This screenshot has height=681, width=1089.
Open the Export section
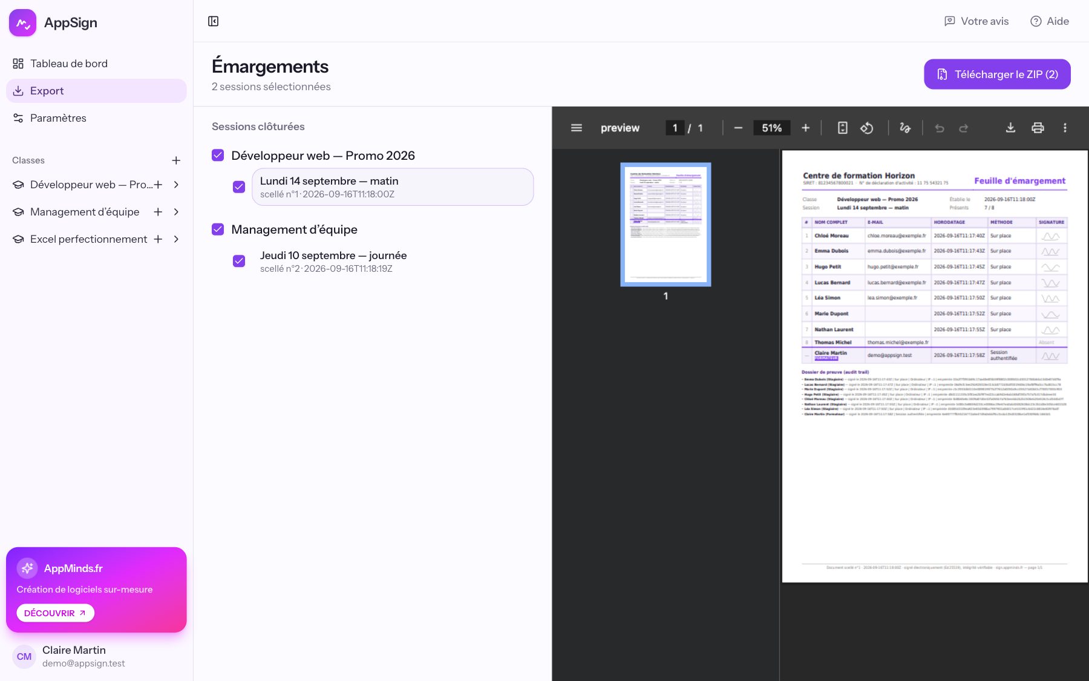pos(96,91)
